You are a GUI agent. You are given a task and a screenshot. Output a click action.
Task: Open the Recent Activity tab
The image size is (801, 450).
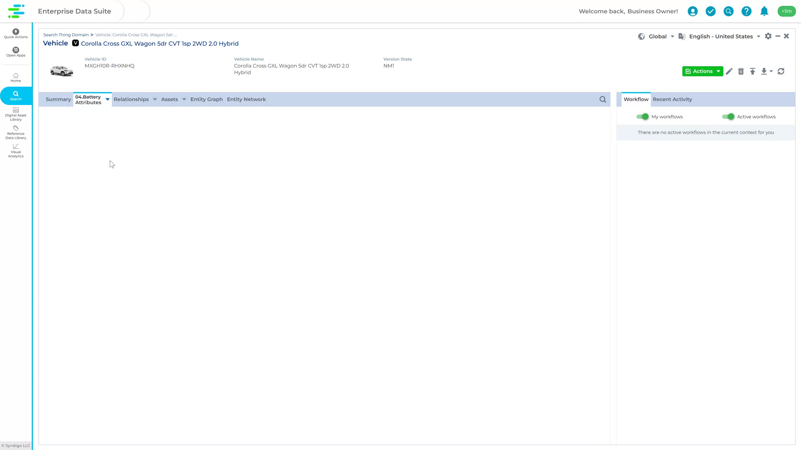pos(672,99)
